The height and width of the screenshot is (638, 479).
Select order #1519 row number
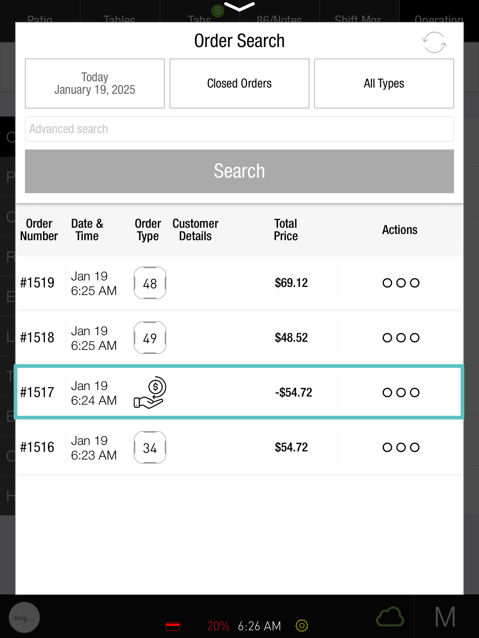click(37, 283)
